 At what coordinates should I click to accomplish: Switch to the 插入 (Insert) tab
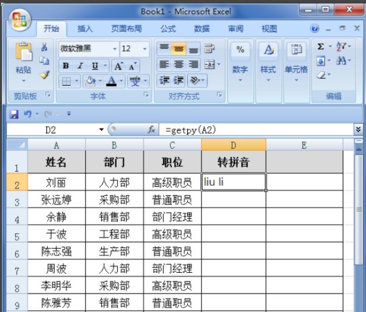coord(85,29)
